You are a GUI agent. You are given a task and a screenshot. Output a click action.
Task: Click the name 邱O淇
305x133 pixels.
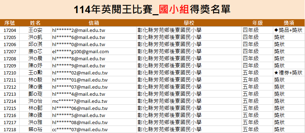pos(35,44)
